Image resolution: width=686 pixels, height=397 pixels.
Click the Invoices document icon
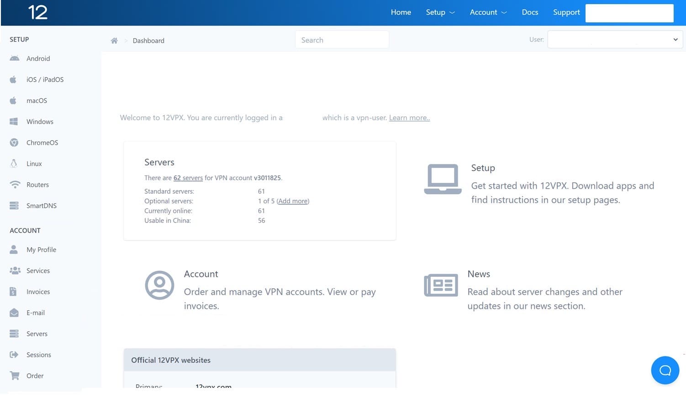coord(13,291)
